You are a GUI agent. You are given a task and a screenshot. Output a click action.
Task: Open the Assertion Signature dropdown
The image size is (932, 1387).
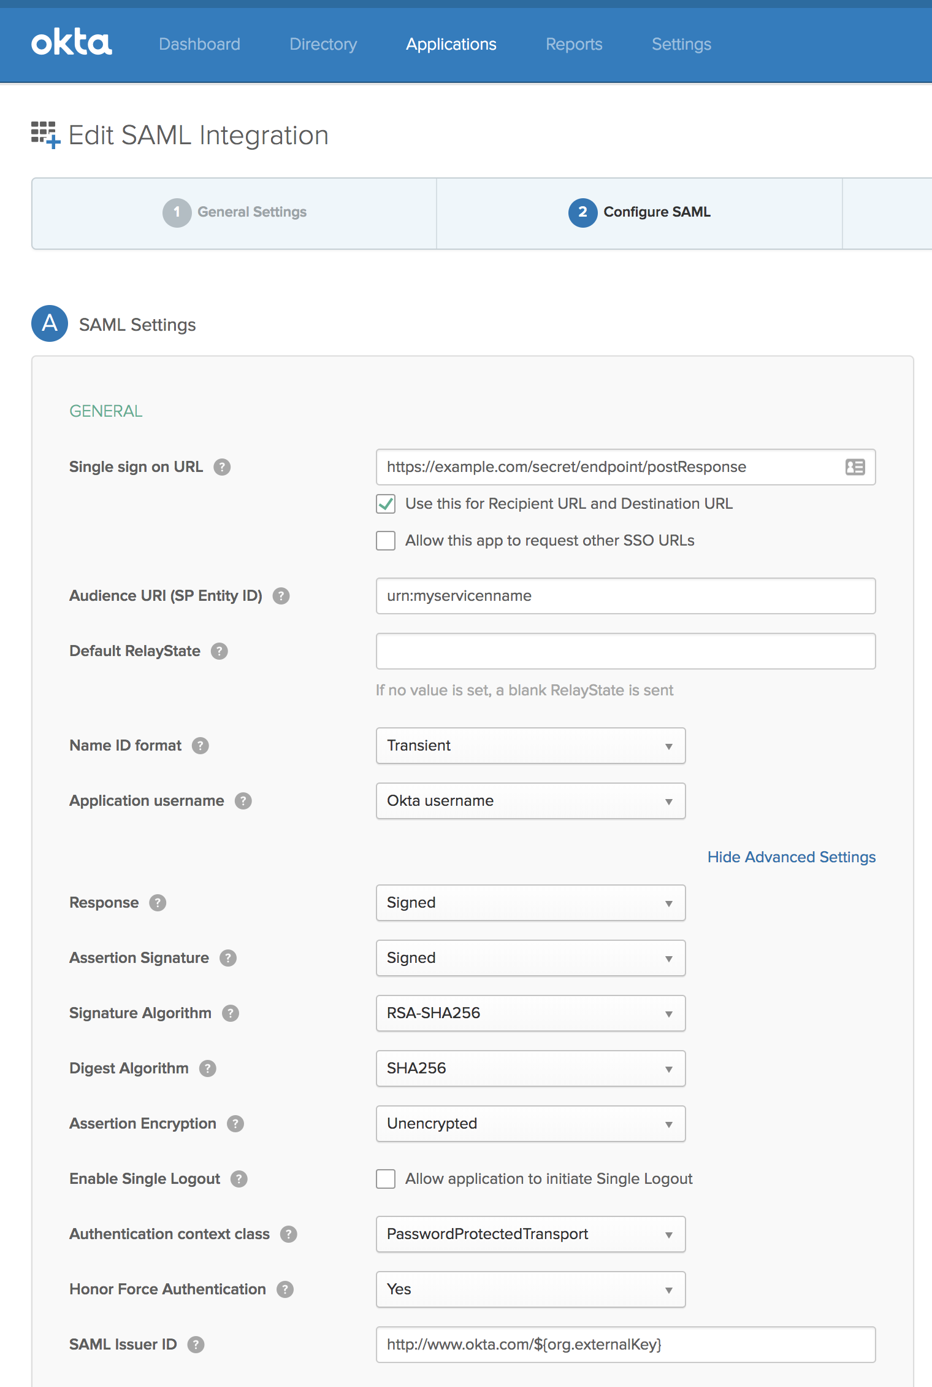point(530,958)
